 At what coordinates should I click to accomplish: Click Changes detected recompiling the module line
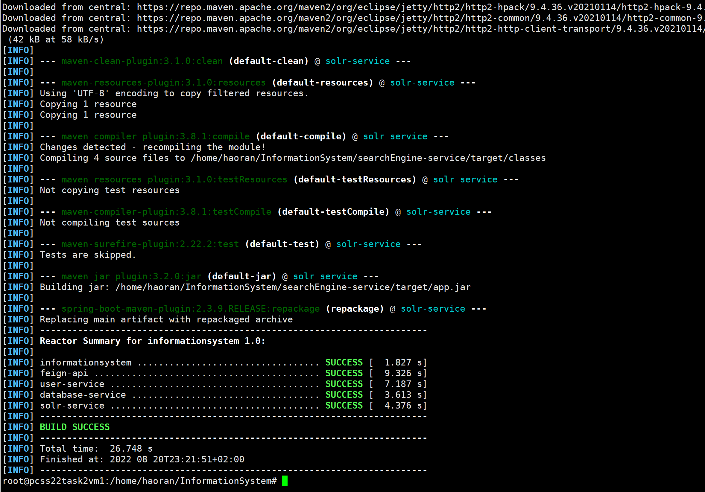[152, 147]
